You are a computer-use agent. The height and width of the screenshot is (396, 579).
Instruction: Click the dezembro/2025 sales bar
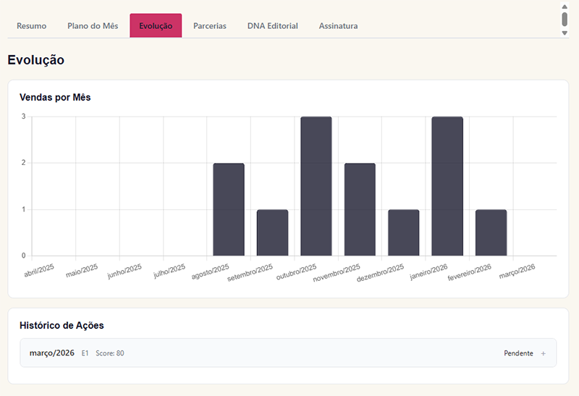point(403,233)
